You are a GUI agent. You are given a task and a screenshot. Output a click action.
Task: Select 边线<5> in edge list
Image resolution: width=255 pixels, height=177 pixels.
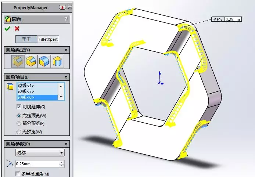point(37,91)
